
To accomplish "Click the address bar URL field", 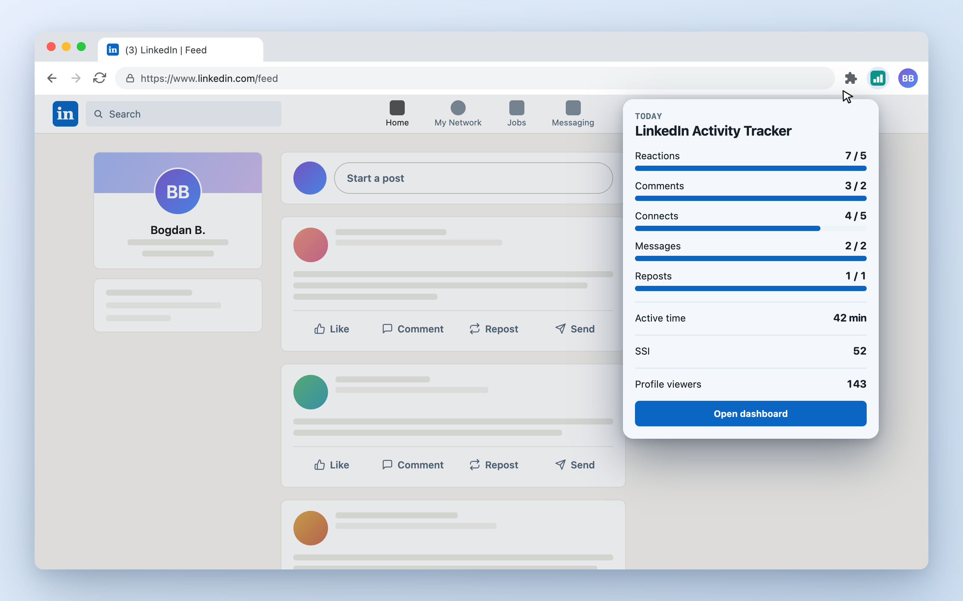I will [x=475, y=78].
